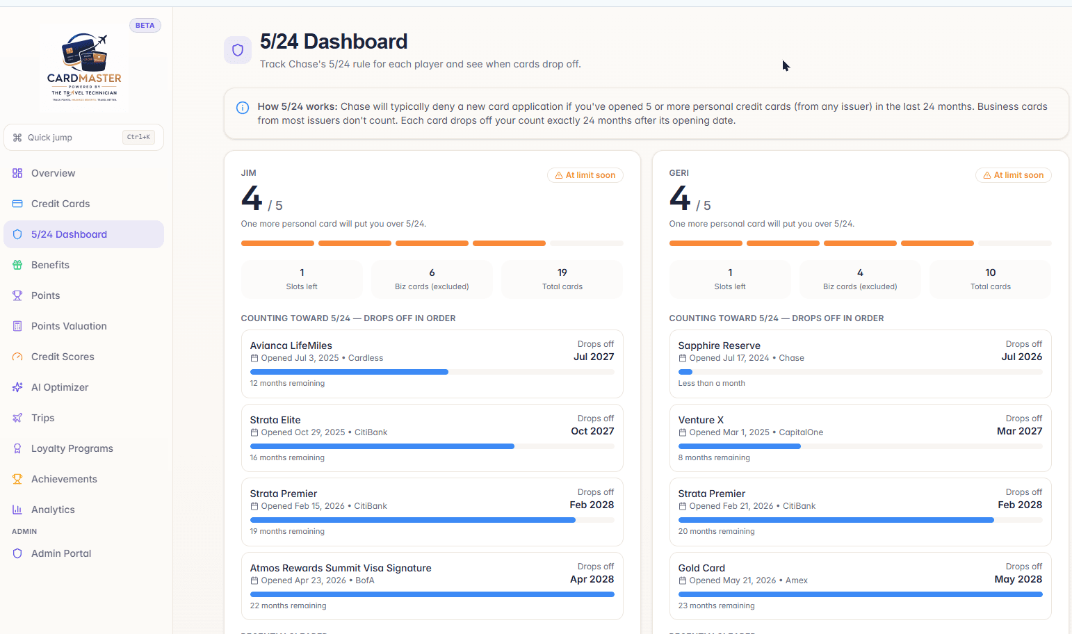Screen dimensions: 1072x634
Task: Click the calendar icon on Gold Card row
Action: point(683,580)
